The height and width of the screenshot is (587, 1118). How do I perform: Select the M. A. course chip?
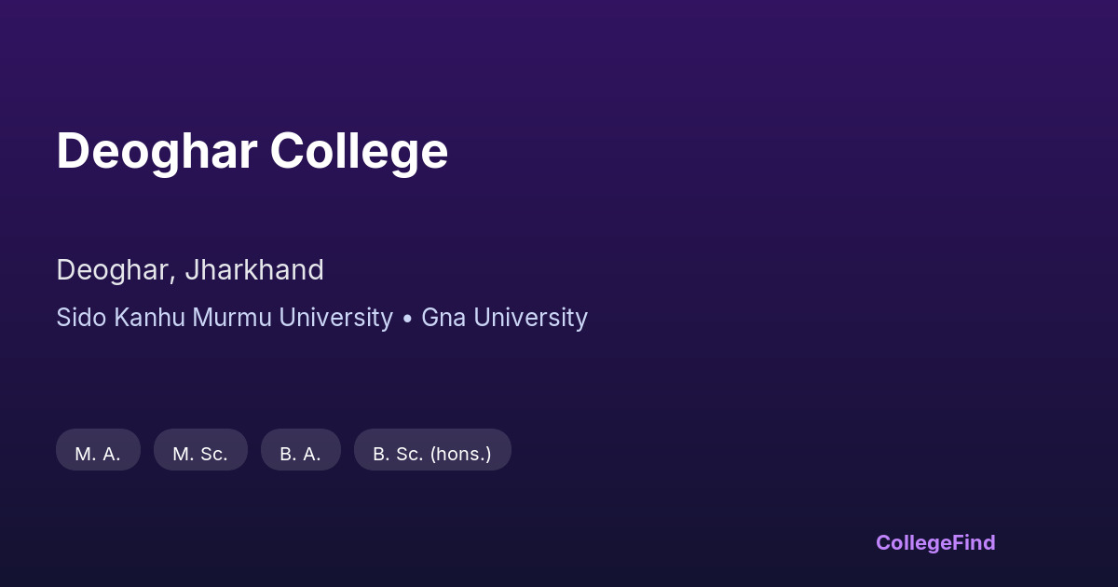[x=98, y=454]
